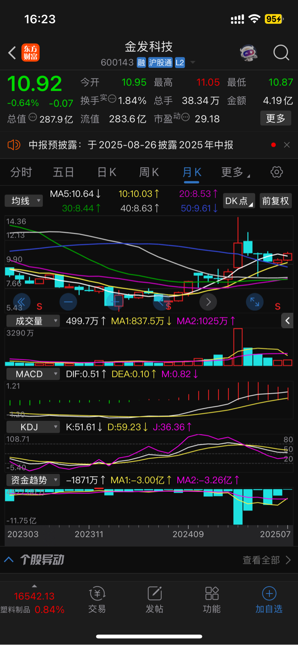298x645 pixels.
Task: Open the 均线 indicator dropdown
Action: pyautogui.click(x=24, y=201)
